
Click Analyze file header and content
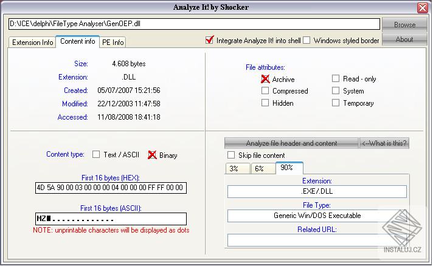[291, 143]
